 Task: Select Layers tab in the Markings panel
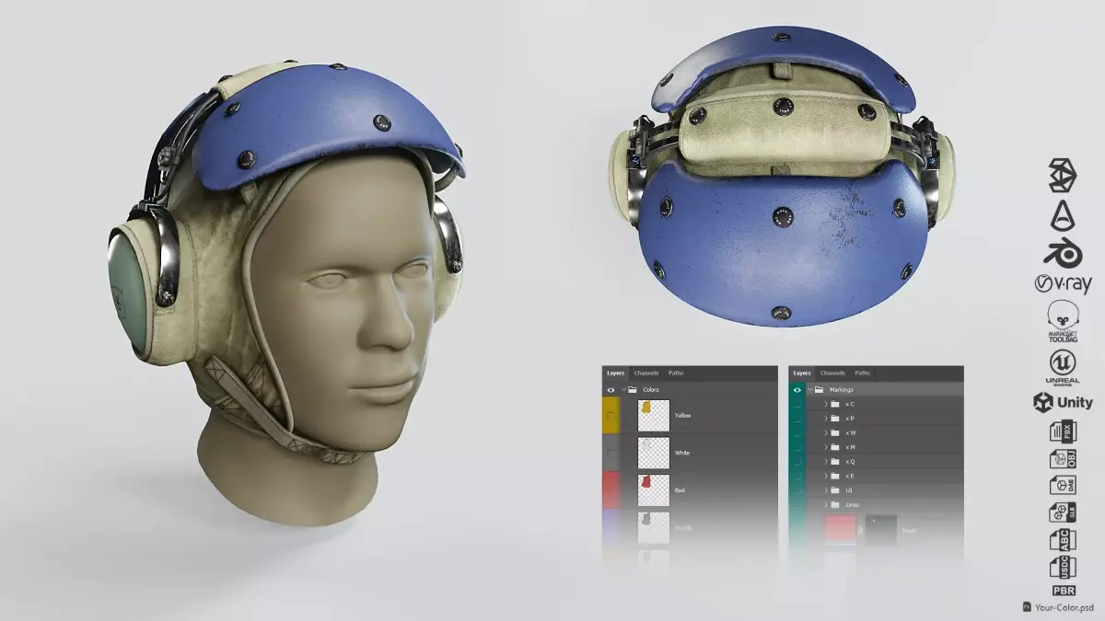click(x=802, y=374)
